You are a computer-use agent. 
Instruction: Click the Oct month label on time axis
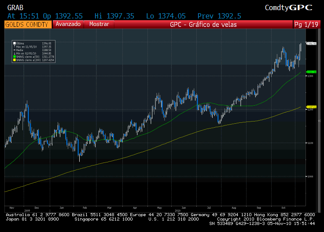click(283, 208)
